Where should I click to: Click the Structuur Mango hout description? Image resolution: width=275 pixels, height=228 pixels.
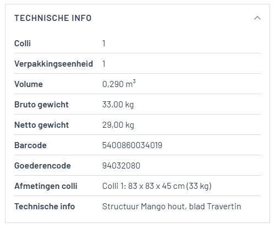tap(172, 207)
